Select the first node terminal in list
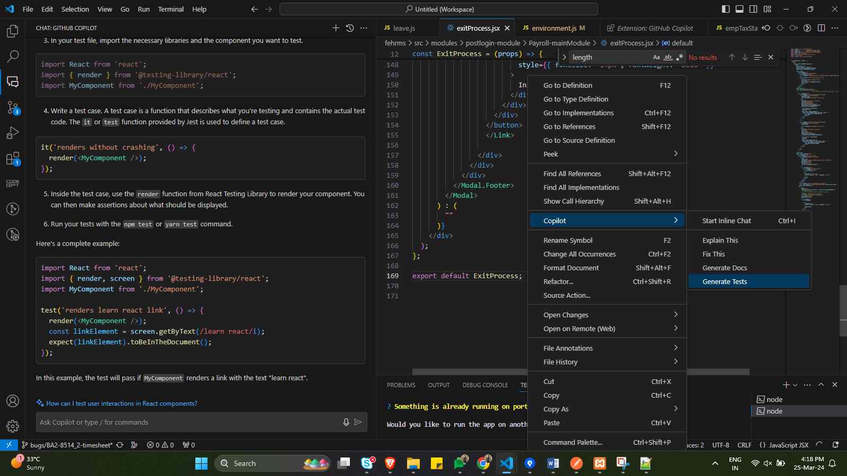The height and width of the screenshot is (476, 847). coord(798,399)
